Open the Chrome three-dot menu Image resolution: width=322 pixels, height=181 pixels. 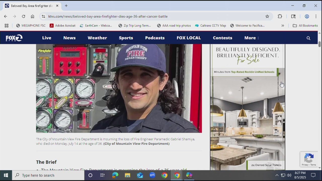316,16
